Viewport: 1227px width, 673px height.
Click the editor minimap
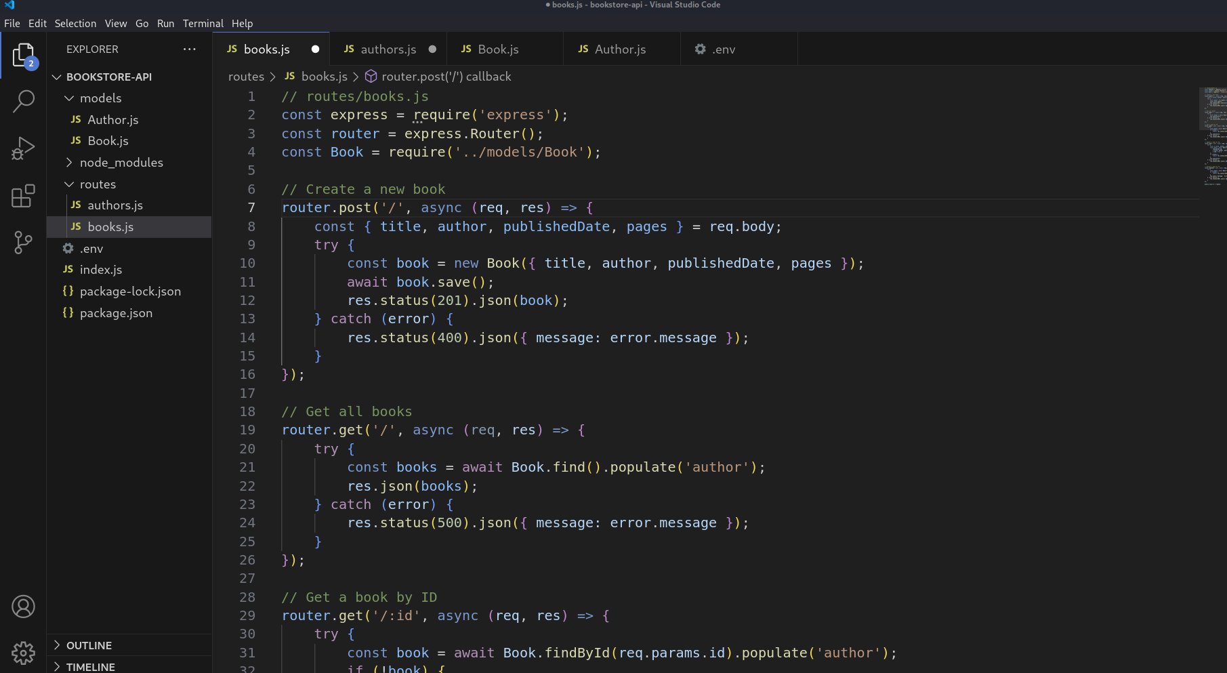(1213, 136)
